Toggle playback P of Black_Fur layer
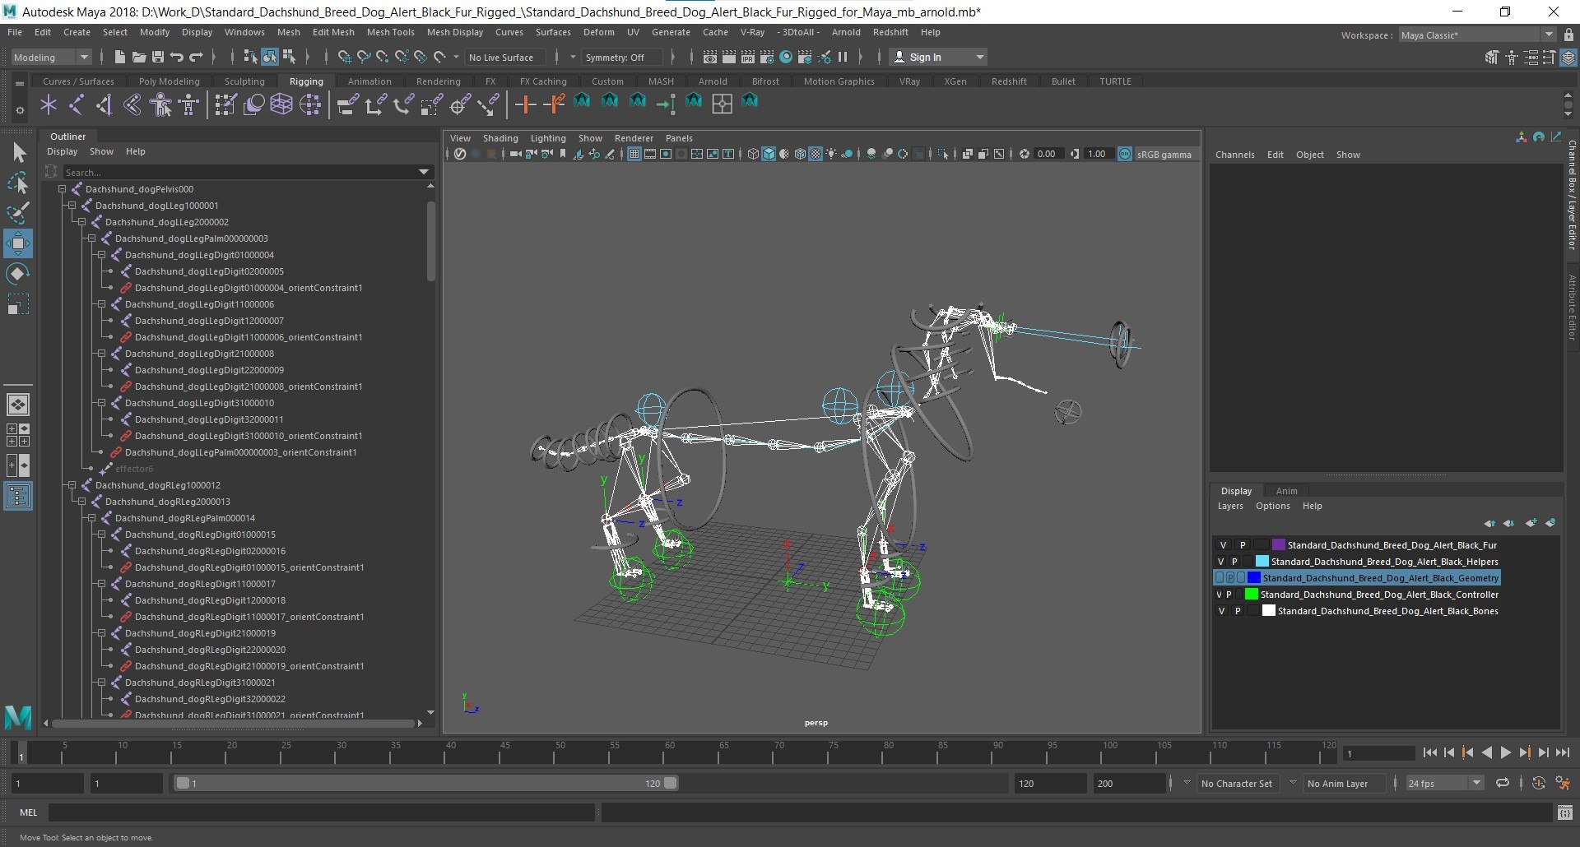The image size is (1580, 847). pos(1243,545)
